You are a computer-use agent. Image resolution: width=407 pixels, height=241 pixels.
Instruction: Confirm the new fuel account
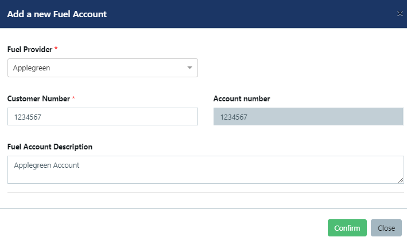(x=347, y=228)
